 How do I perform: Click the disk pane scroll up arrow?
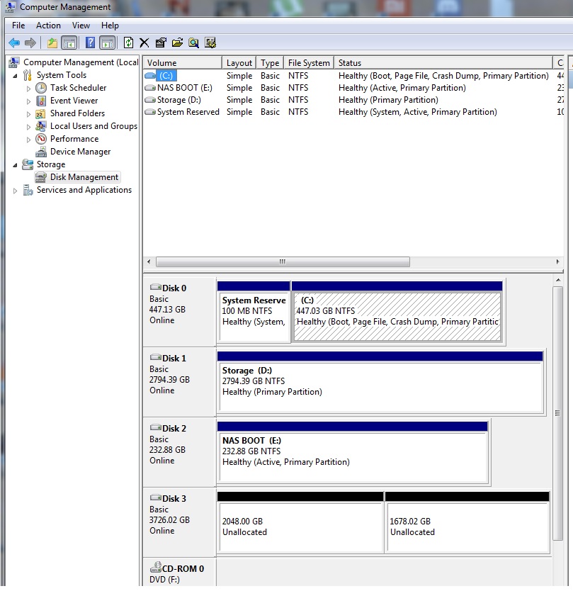point(558,280)
